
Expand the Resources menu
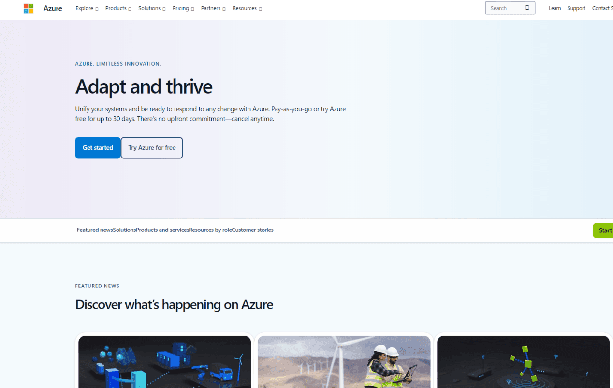[247, 8]
